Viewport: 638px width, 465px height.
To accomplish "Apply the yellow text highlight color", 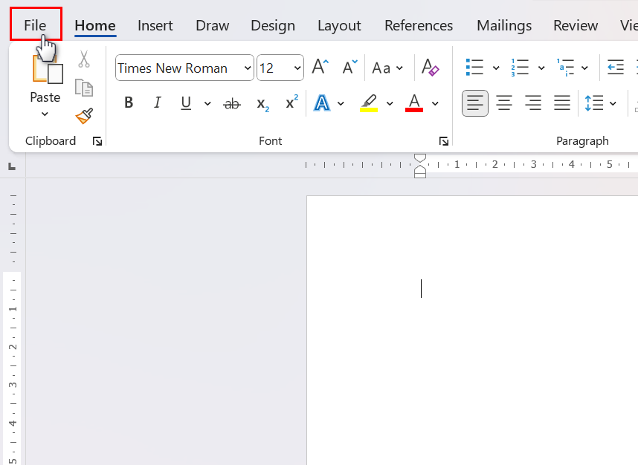I will click(x=369, y=103).
